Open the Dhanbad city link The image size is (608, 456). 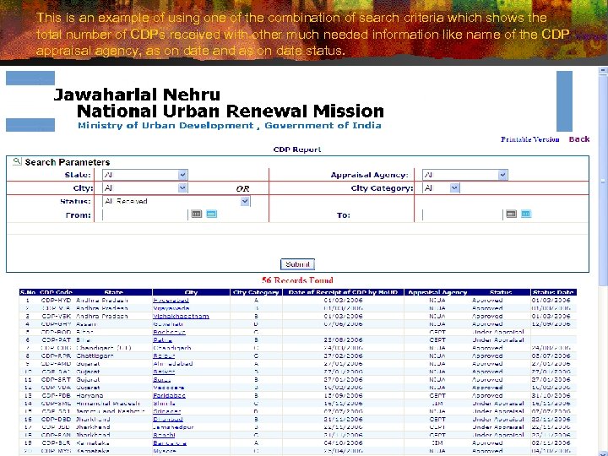[168, 419]
